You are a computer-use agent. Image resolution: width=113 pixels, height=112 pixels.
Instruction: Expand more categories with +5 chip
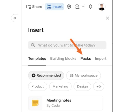pyautogui.click(x=99, y=86)
